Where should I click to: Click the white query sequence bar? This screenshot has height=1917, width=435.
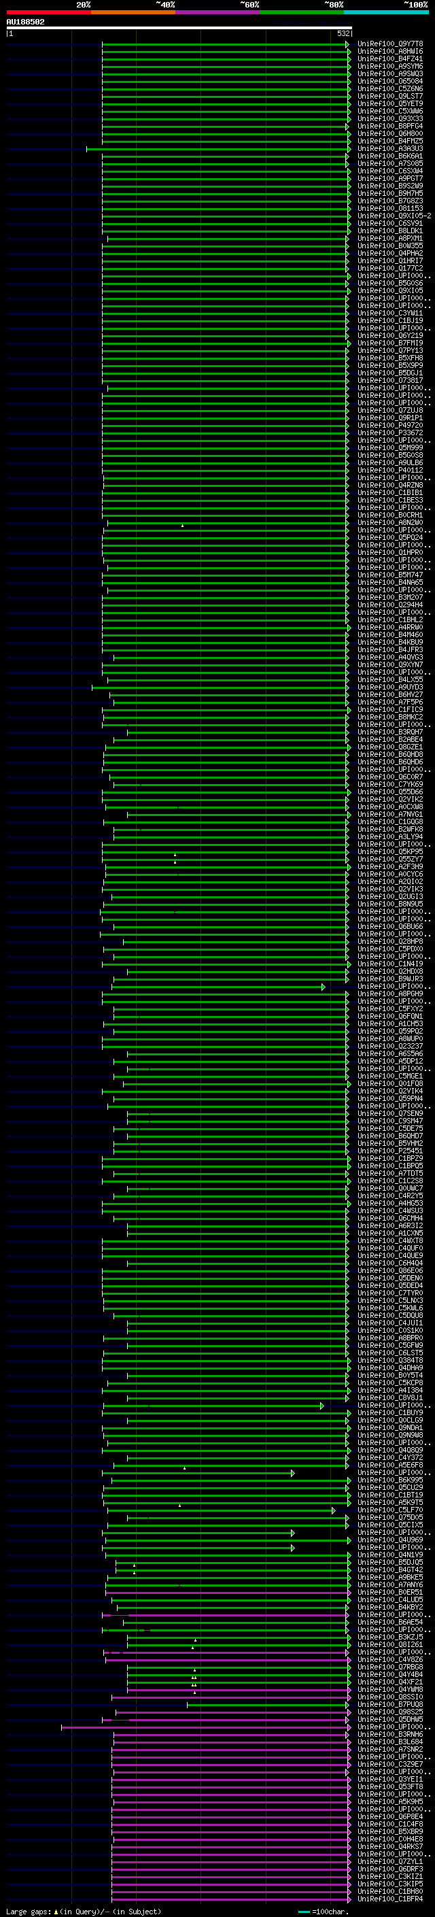point(179,27)
